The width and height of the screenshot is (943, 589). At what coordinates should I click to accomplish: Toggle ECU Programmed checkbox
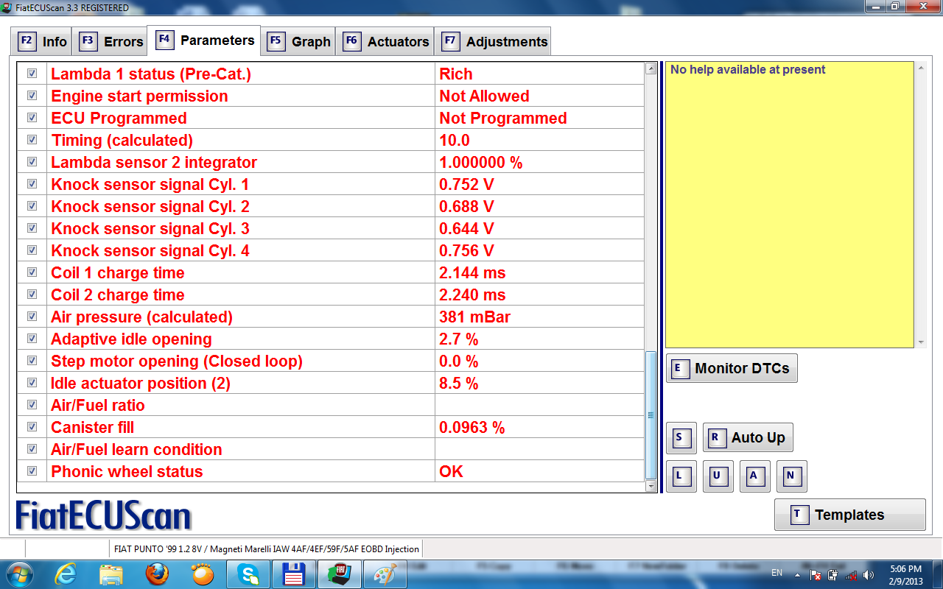(x=32, y=118)
